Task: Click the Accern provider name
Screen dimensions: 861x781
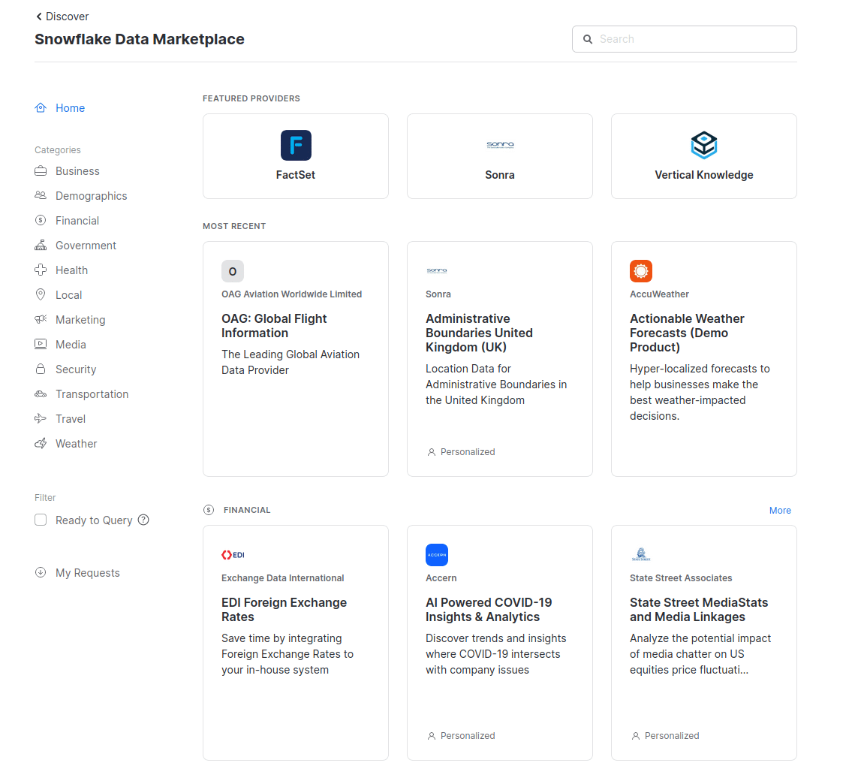Action: coord(441,577)
